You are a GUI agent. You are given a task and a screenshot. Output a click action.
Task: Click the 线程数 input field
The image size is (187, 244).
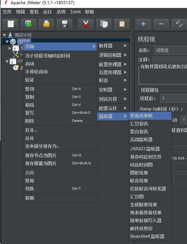(x=174, y=98)
